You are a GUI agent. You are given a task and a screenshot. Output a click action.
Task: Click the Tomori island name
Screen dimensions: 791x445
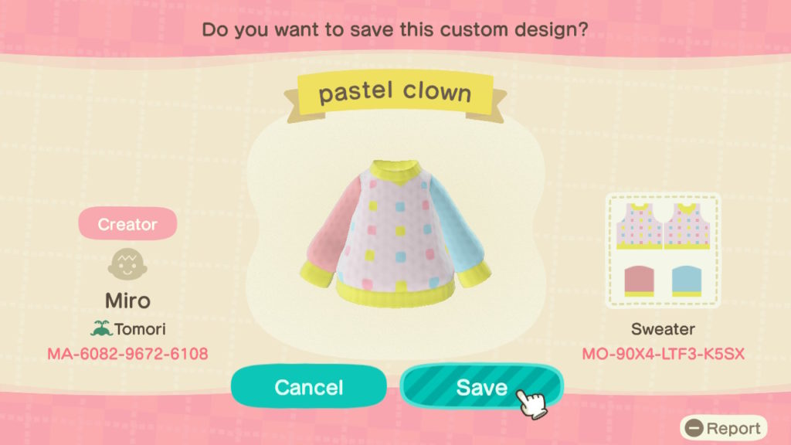pos(140,329)
